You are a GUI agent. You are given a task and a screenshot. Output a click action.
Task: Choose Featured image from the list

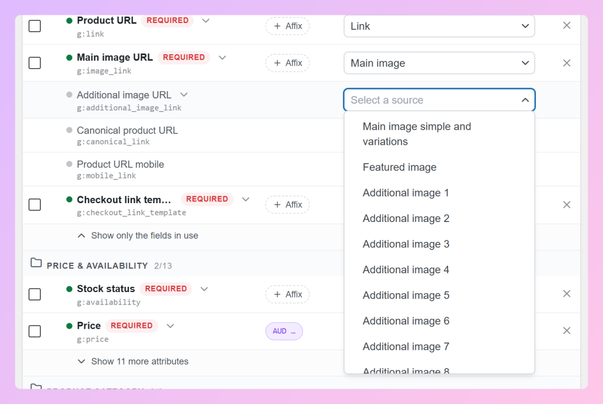click(439, 167)
